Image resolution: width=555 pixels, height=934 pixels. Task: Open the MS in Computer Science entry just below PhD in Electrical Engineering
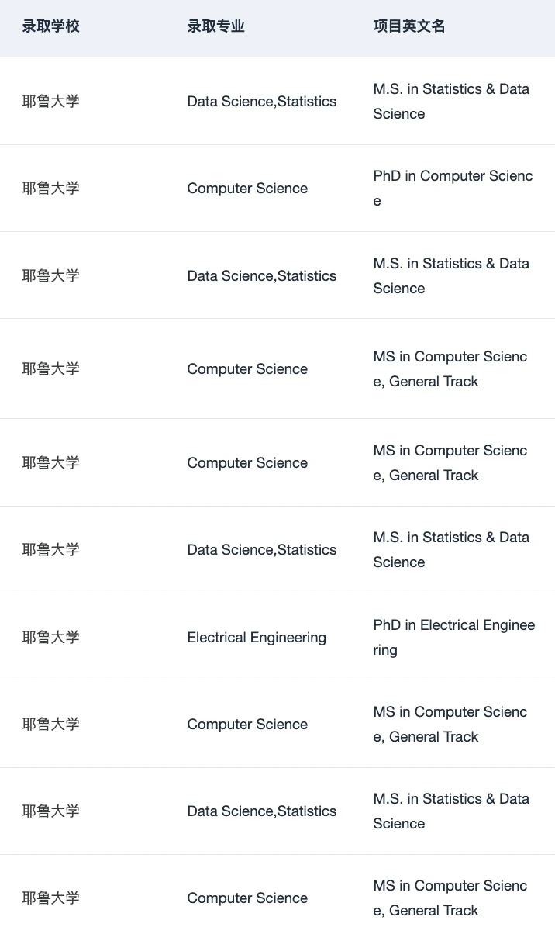click(x=450, y=725)
